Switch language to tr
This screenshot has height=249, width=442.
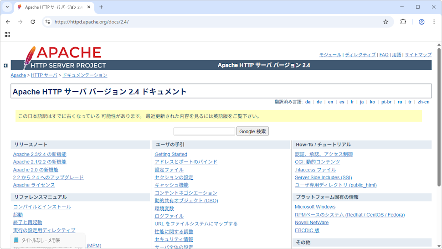[x=410, y=102]
